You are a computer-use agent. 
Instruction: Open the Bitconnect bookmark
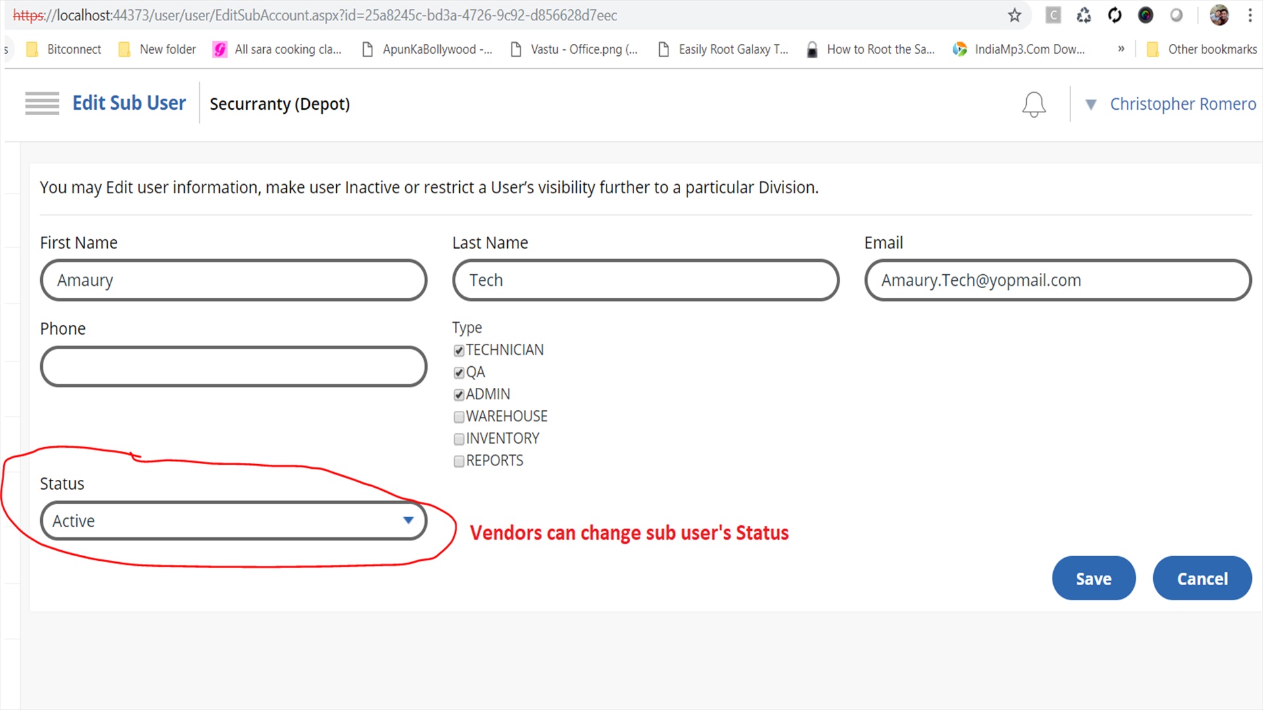64,49
